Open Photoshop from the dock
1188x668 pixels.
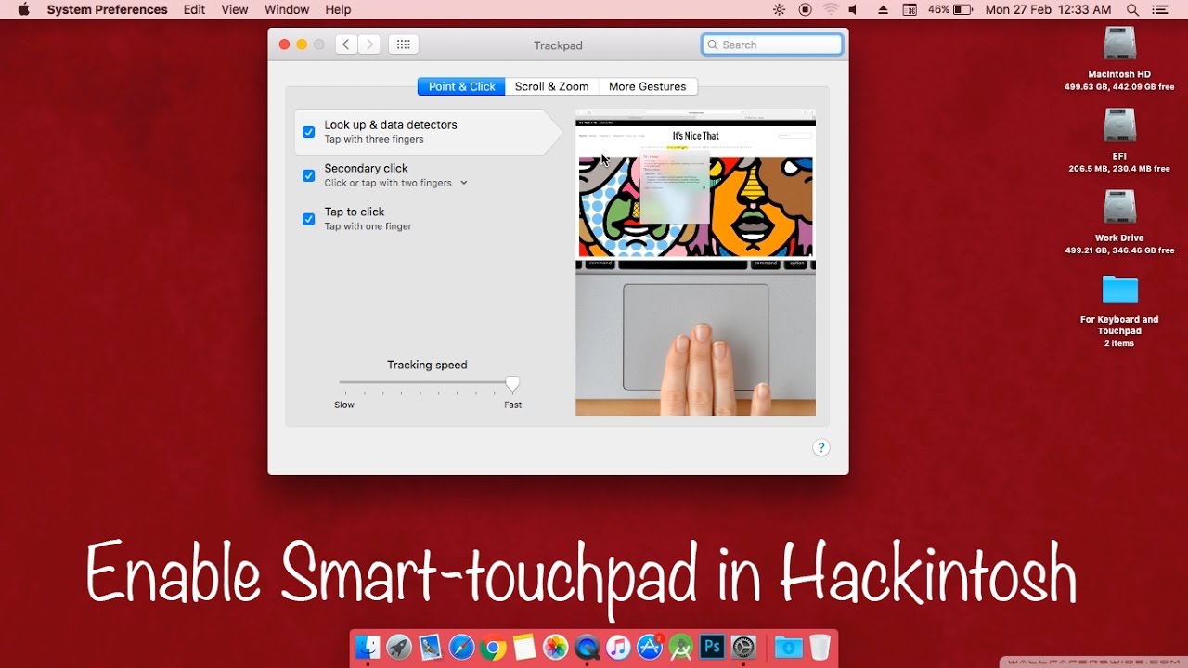click(x=712, y=647)
